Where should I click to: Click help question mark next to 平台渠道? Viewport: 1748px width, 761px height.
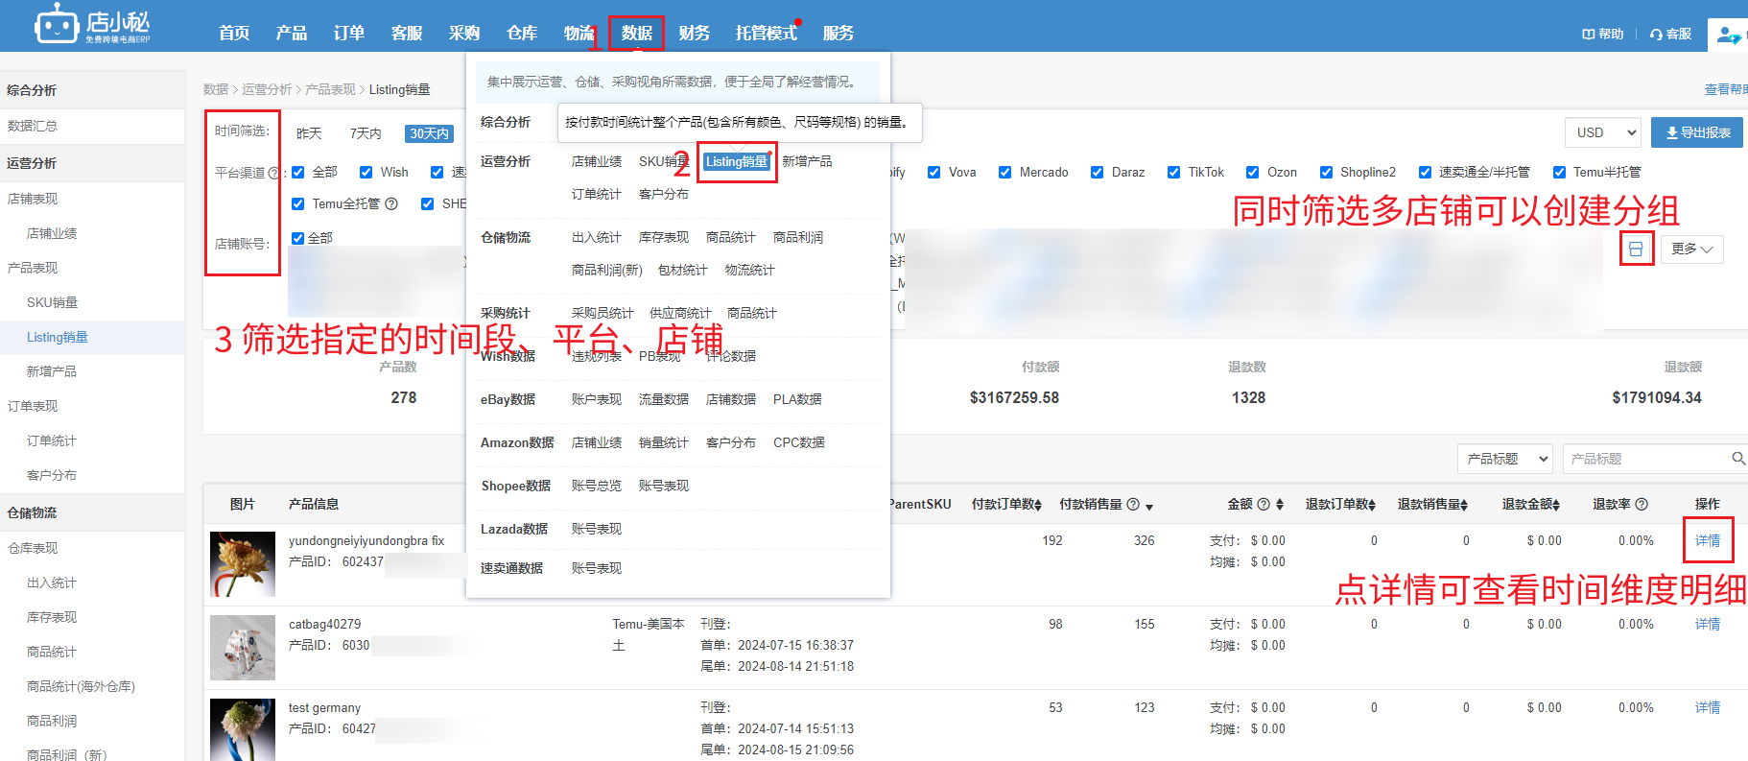(273, 173)
